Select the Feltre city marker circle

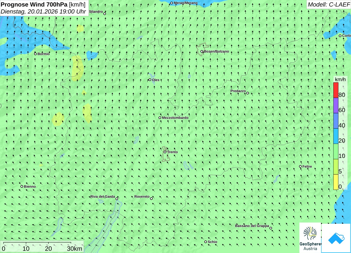coord(300,166)
